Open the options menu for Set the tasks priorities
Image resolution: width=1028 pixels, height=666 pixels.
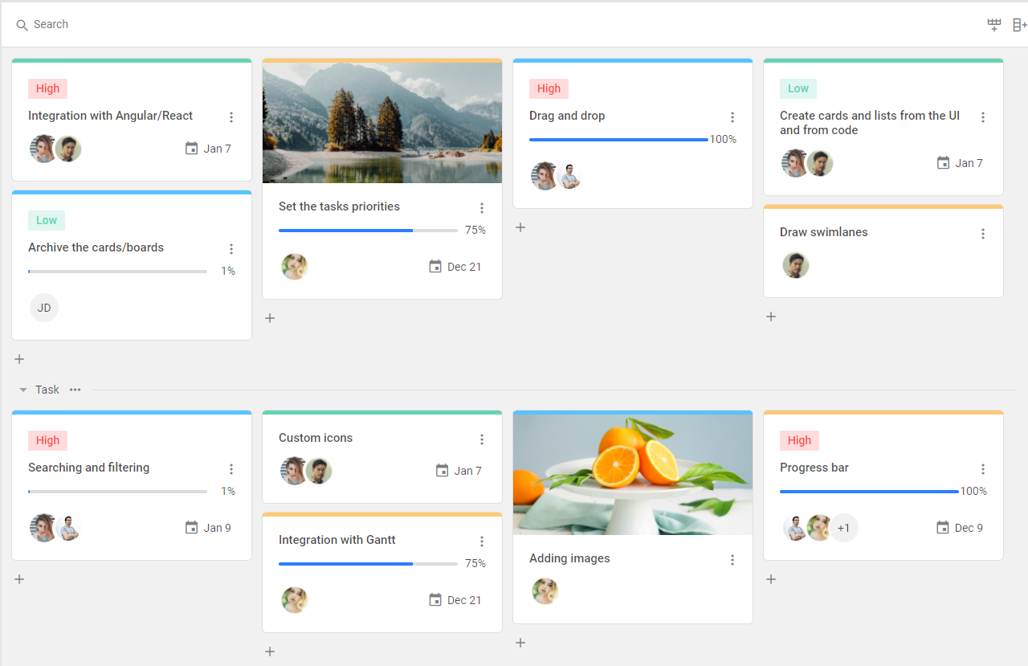482,208
